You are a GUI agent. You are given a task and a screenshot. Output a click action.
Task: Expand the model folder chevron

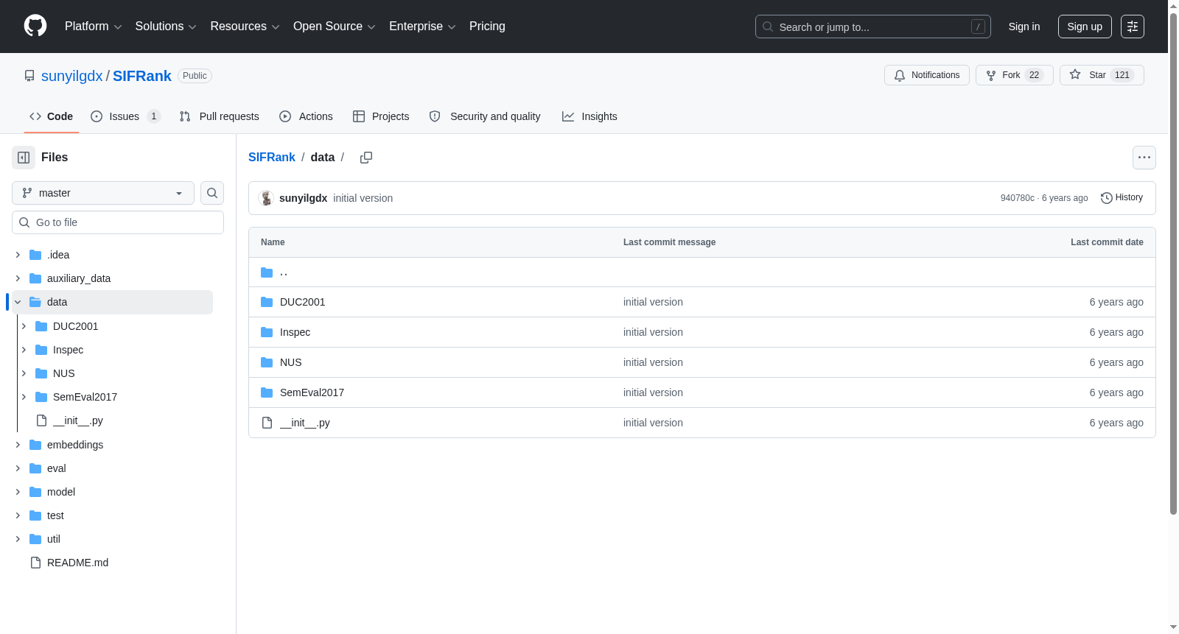18,492
